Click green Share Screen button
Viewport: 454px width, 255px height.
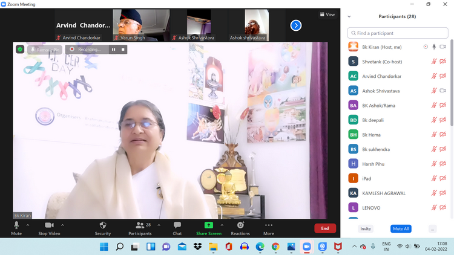209,228
